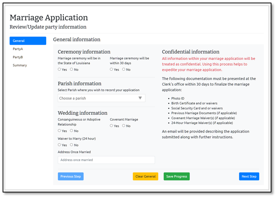Go to the Summary section
The height and width of the screenshot is (198, 277).
coord(20,65)
